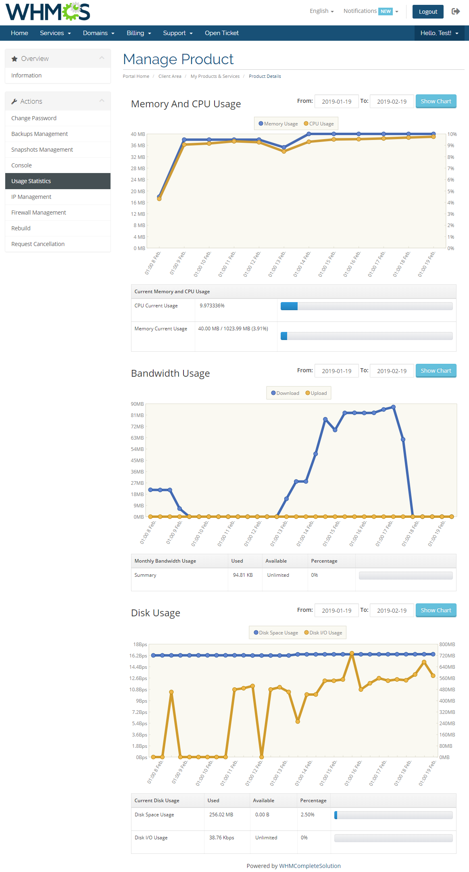
Task: Open the Notifications dropdown
Action: [x=371, y=11]
